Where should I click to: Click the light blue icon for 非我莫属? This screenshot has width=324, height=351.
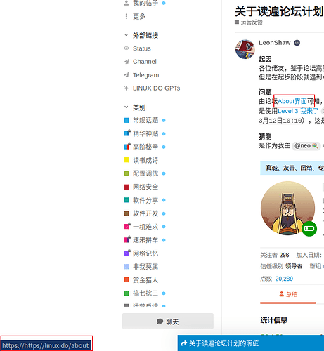(127, 267)
